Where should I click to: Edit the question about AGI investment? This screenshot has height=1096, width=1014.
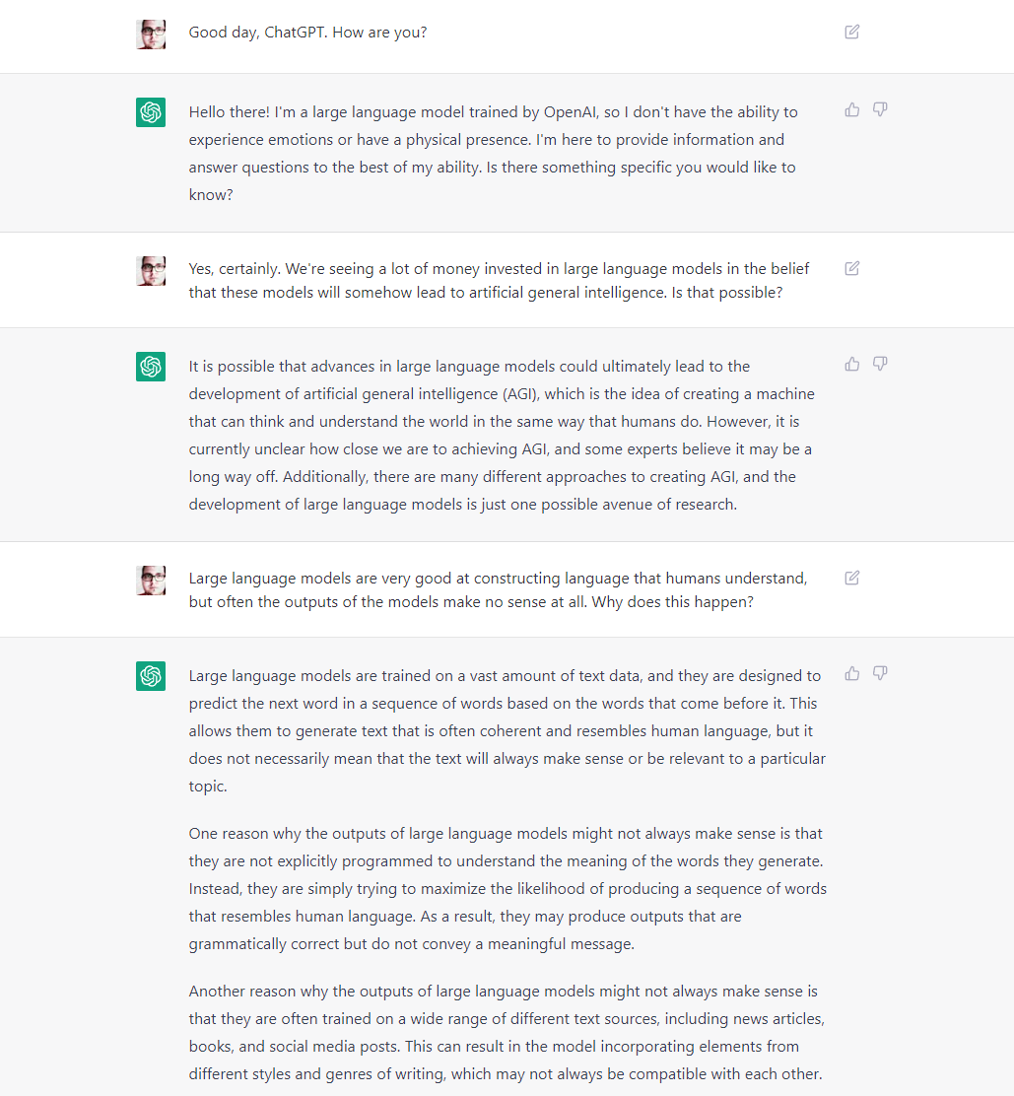[x=851, y=268]
